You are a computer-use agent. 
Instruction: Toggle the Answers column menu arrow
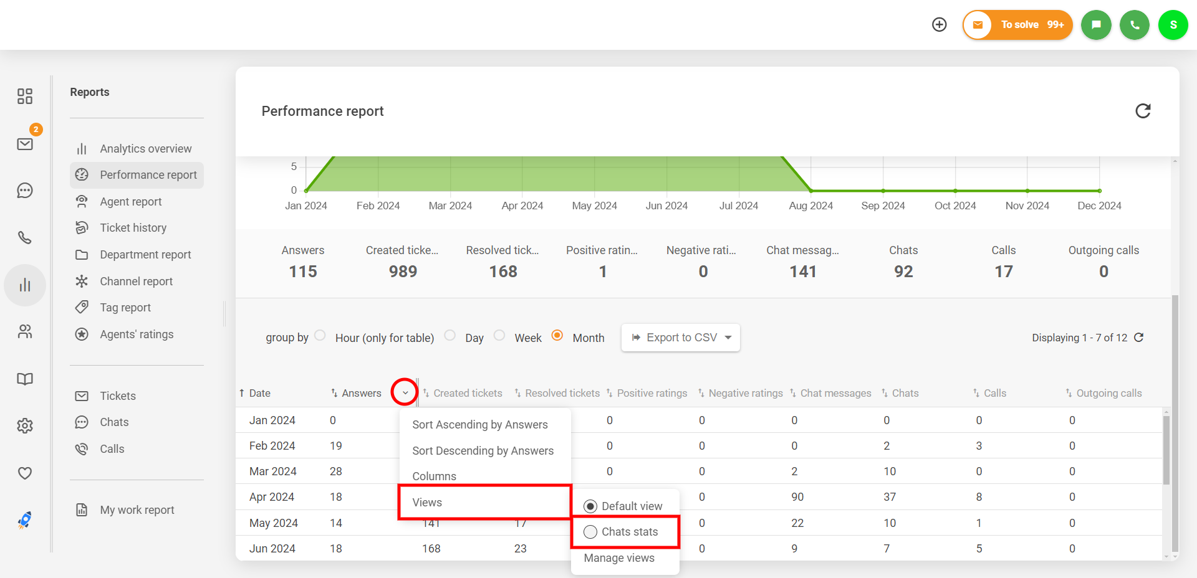405,392
